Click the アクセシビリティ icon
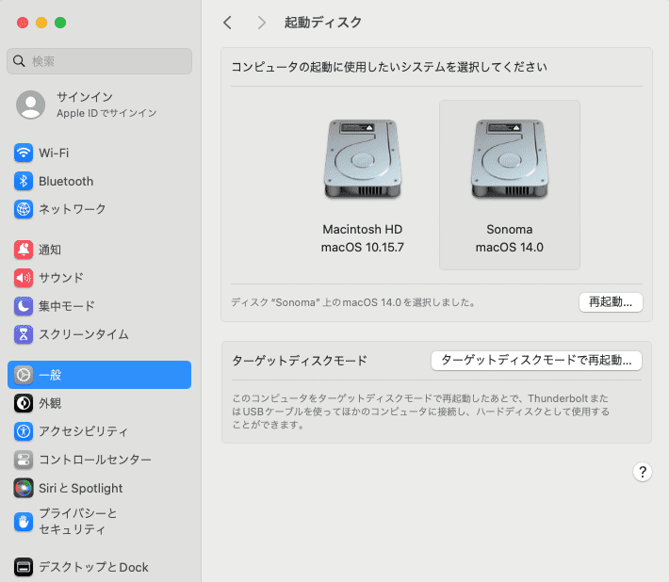 24,431
